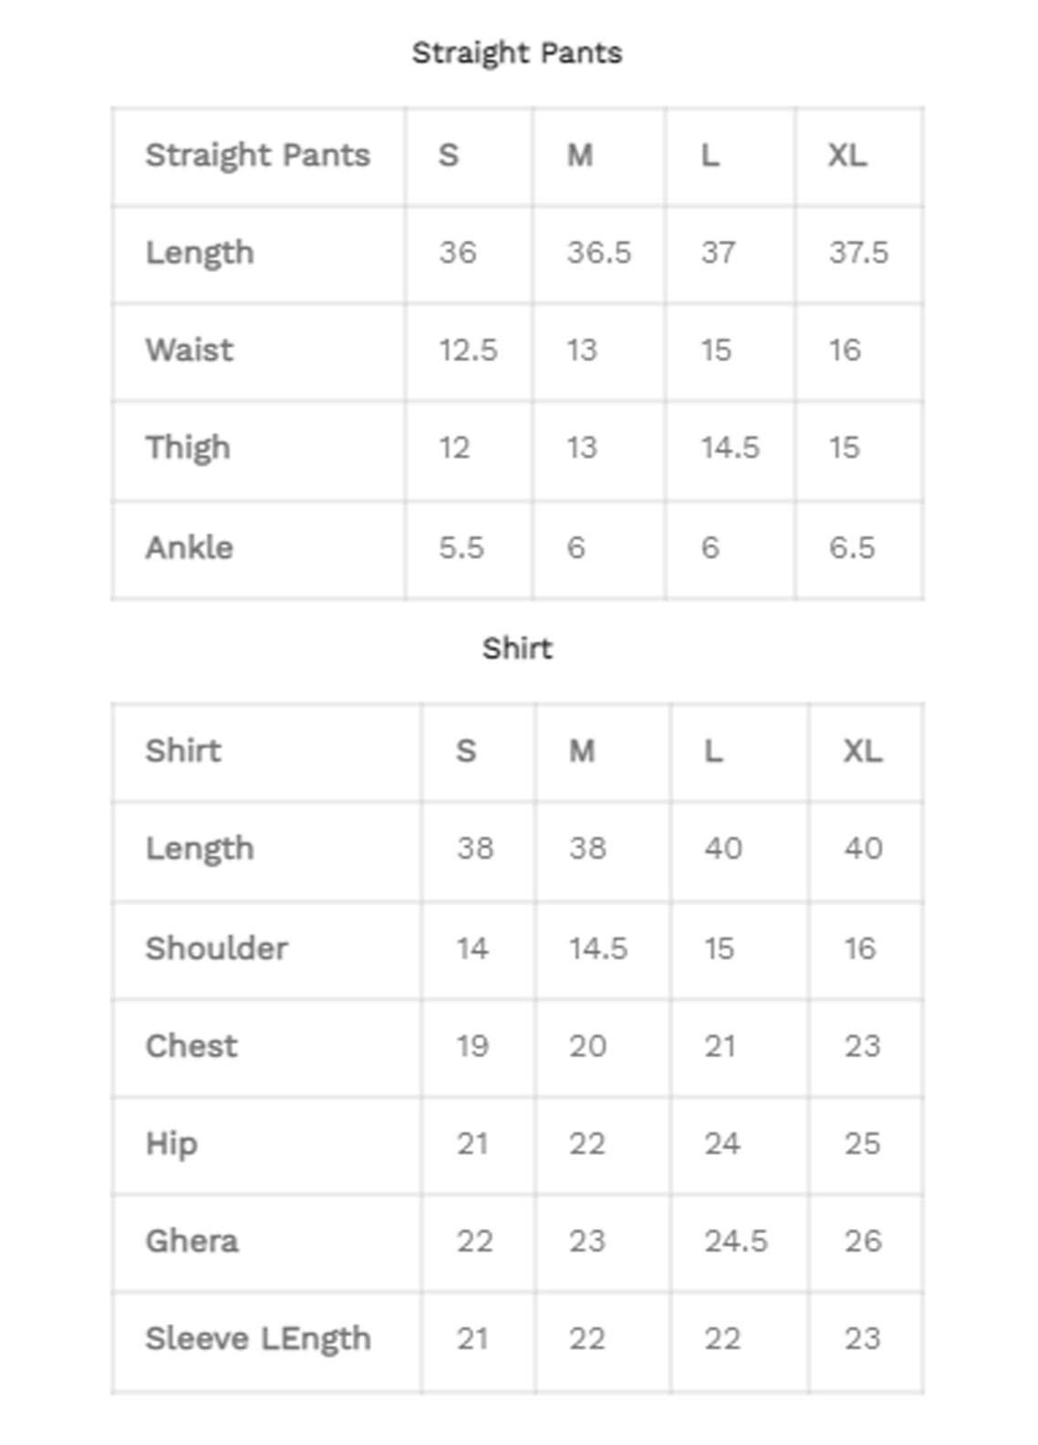This screenshot has height=1445, width=1038.
Task: Select the Thigh value 14.5
Action: pyautogui.click(x=730, y=448)
